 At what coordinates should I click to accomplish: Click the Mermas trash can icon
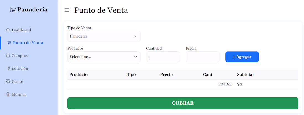[8, 95]
